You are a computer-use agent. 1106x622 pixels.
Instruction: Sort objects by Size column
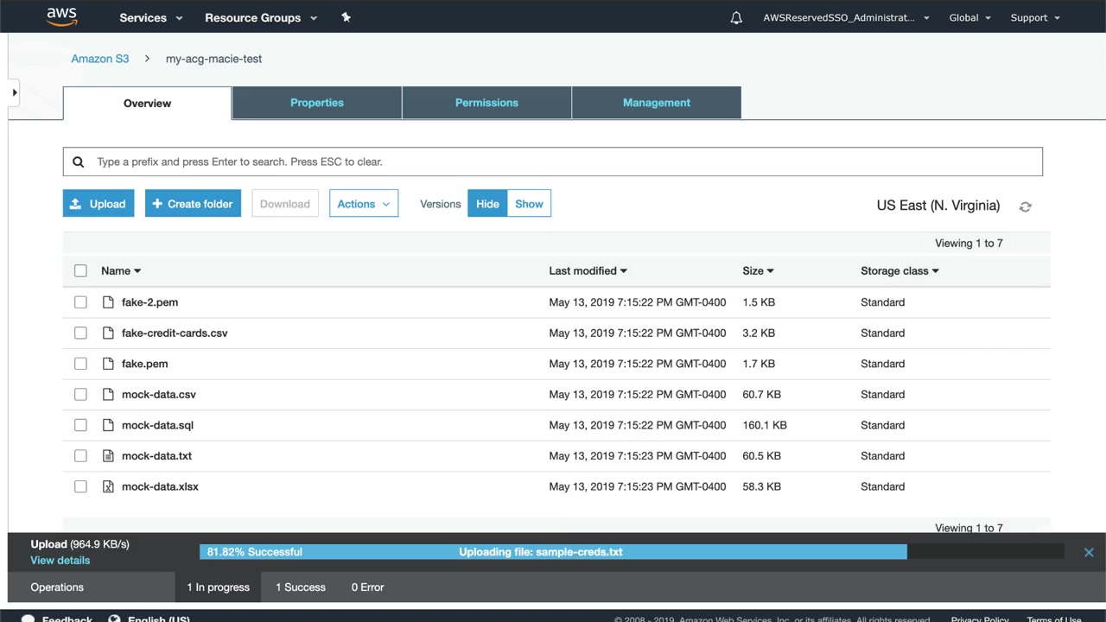758,270
